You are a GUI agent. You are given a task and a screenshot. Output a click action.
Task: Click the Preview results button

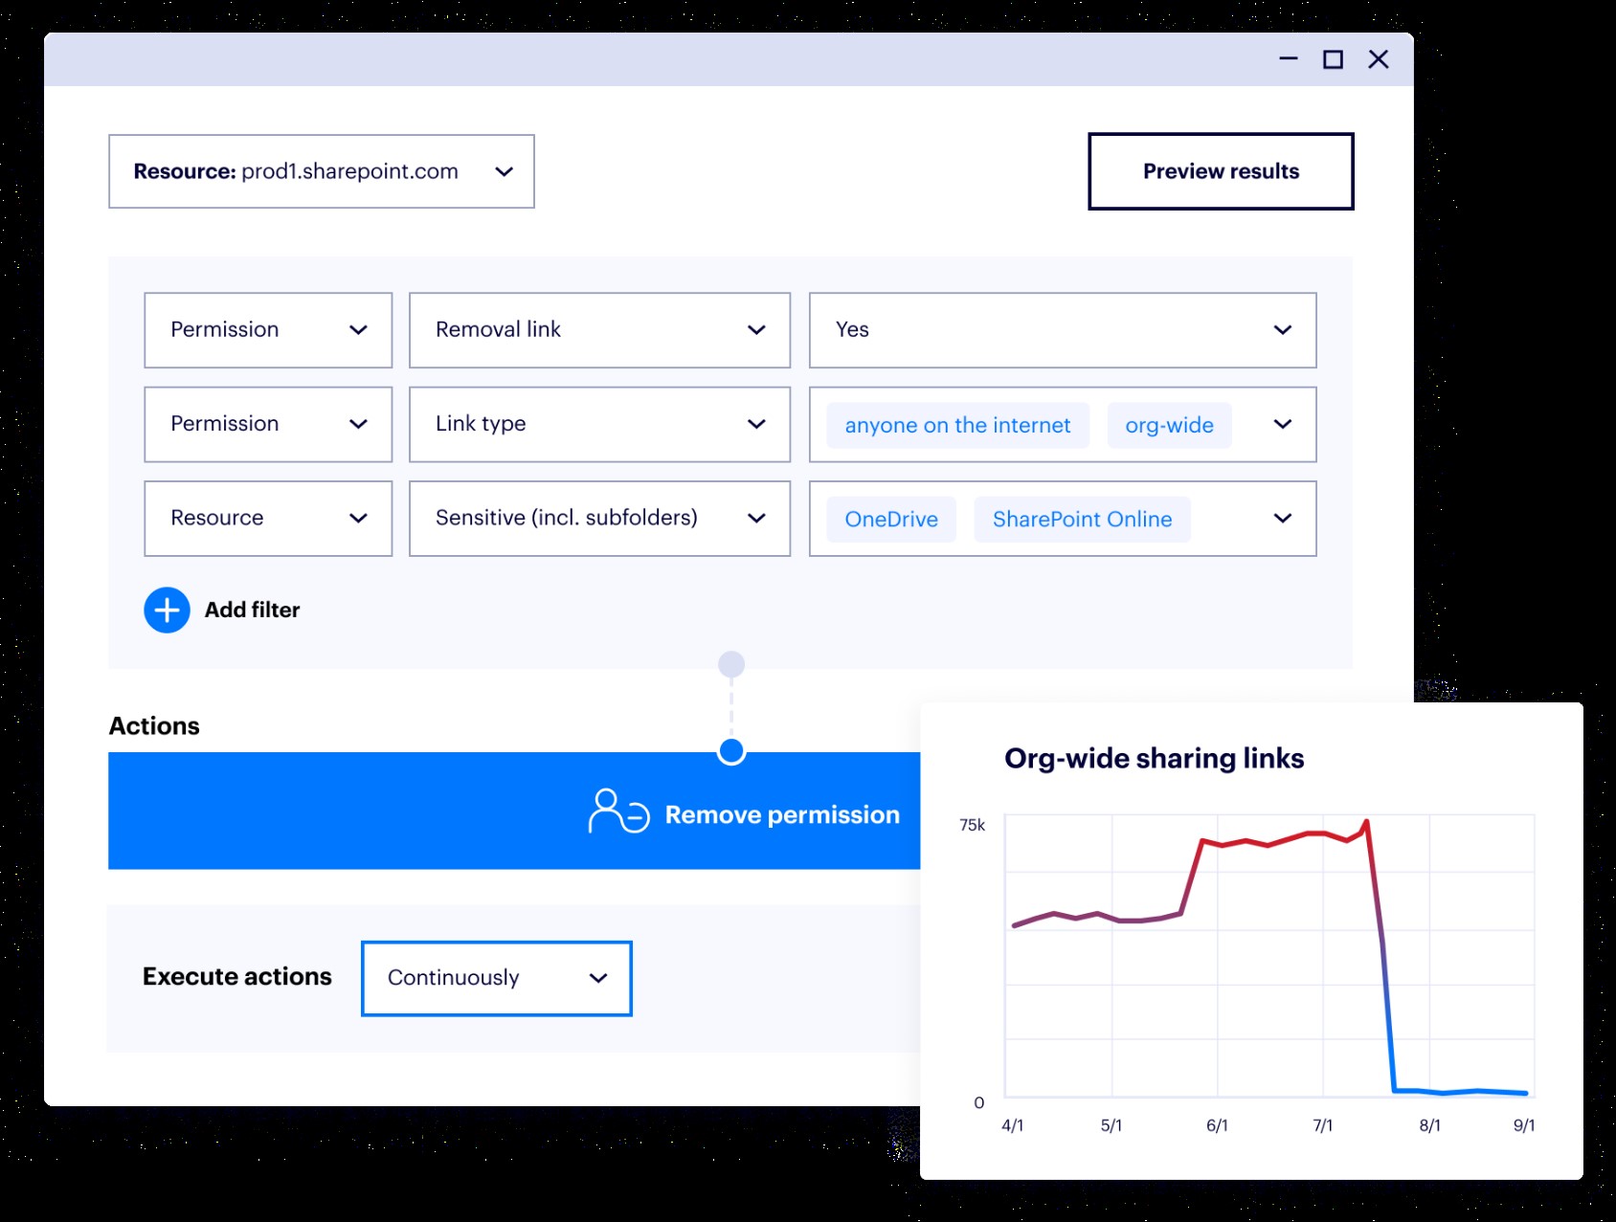(x=1221, y=171)
